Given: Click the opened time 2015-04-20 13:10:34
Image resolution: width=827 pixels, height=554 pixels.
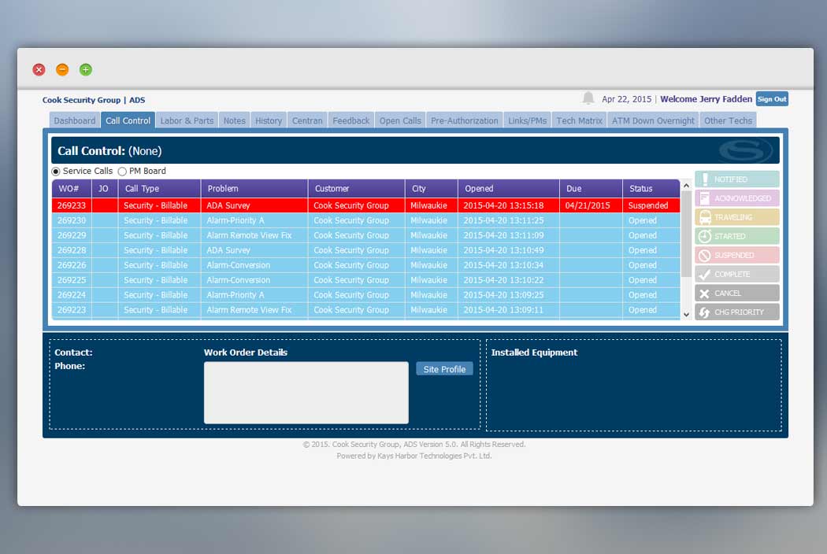Looking at the screenshot, I should (x=503, y=264).
